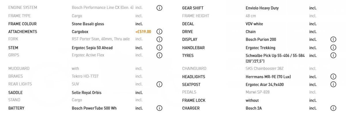View info for Ergotec Active Flex grips
This screenshot has width=346, height=116.
[x=159, y=55]
